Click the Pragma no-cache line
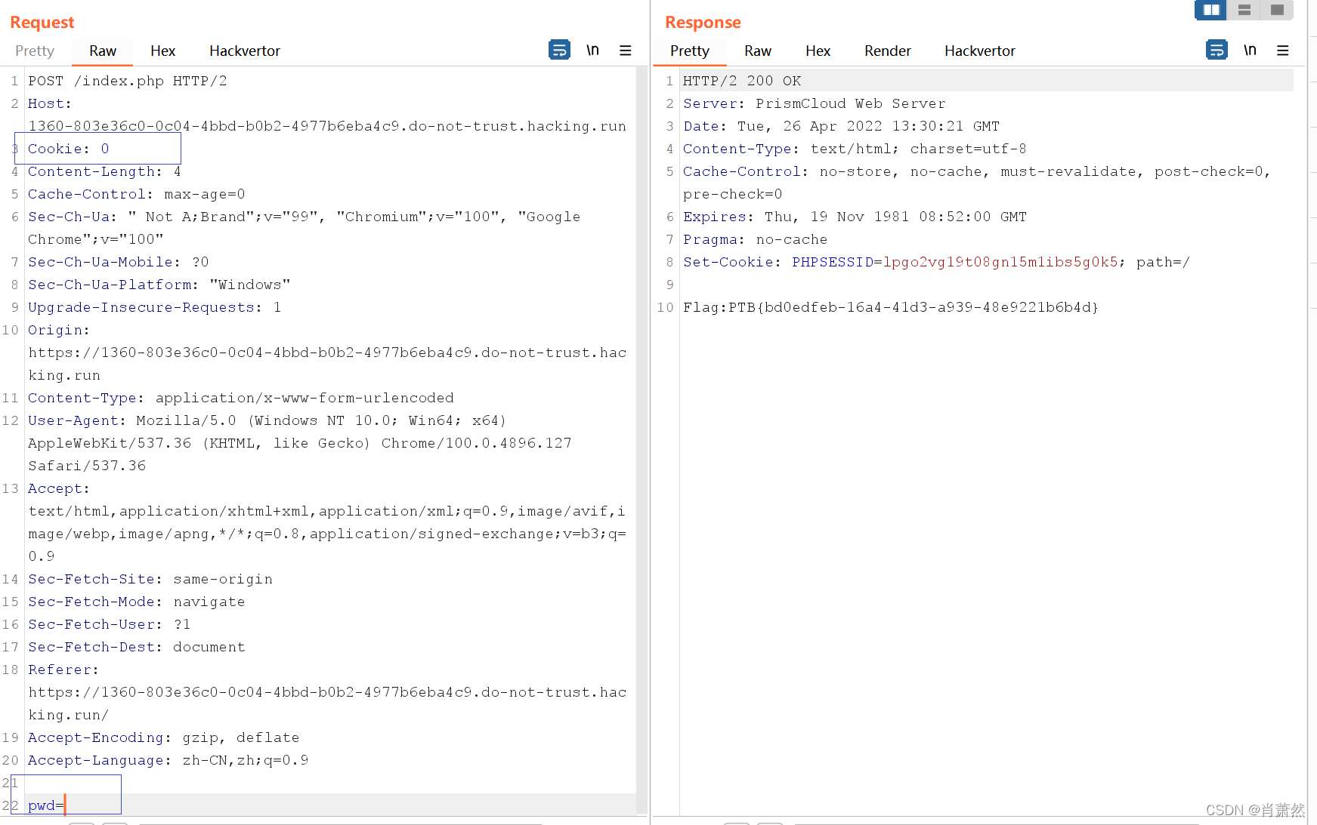The height and width of the screenshot is (825, 1317). [x=756, y=239]
